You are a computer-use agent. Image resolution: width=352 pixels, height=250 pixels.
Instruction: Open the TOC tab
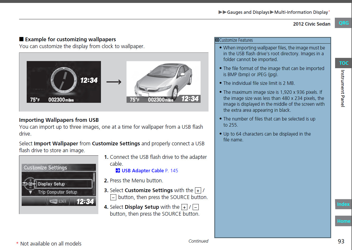tap(343, 63)
